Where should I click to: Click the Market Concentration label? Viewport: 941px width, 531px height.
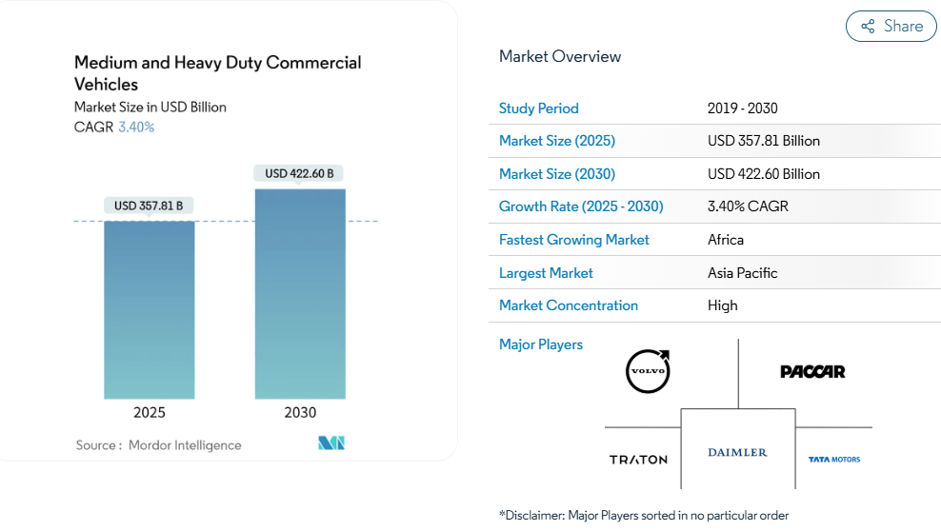(x=569, y=305)
